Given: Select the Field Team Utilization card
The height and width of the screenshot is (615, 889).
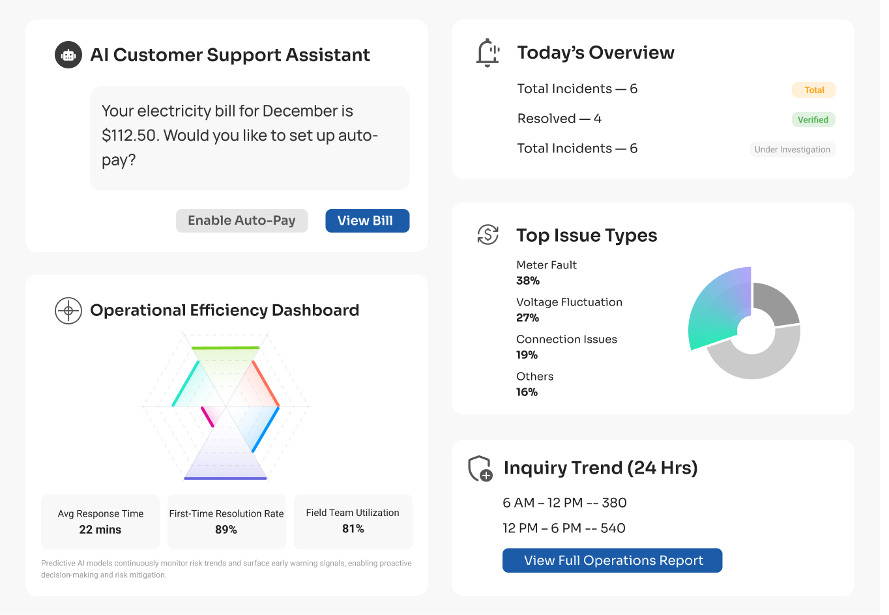Looking at the screenshot, I should (x=353, y=522).
